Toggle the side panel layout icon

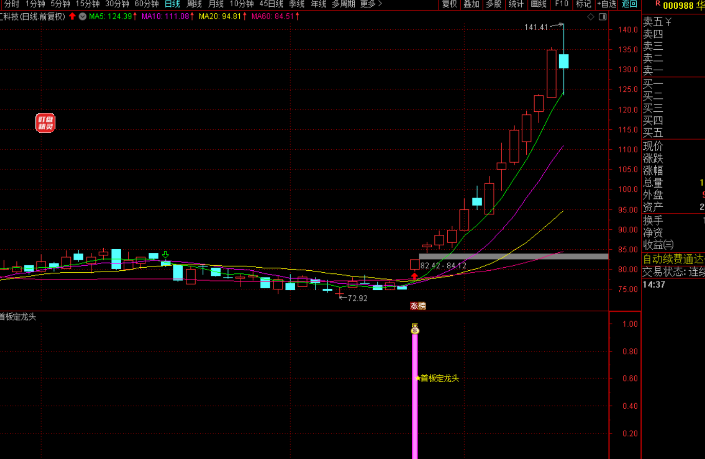(603, 17)
